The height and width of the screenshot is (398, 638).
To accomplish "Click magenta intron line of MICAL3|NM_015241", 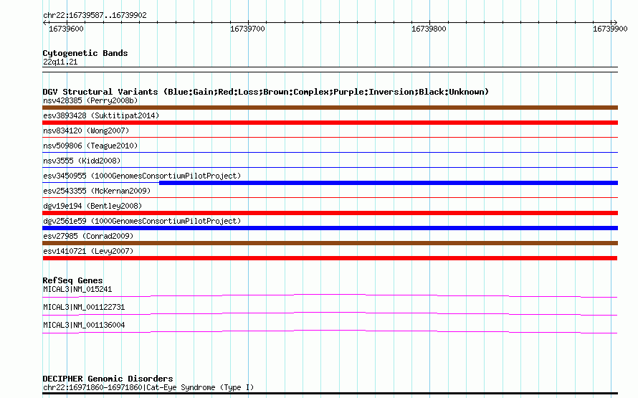I will tap(330, 295).
